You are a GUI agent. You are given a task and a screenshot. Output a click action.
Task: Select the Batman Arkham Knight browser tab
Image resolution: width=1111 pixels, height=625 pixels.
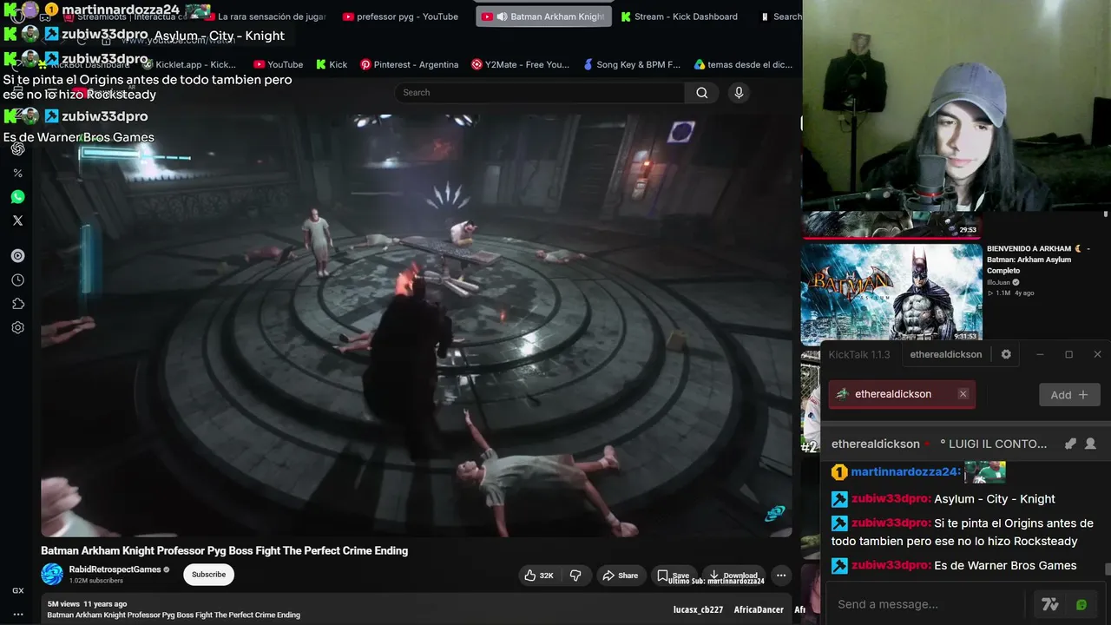point(543,16)
